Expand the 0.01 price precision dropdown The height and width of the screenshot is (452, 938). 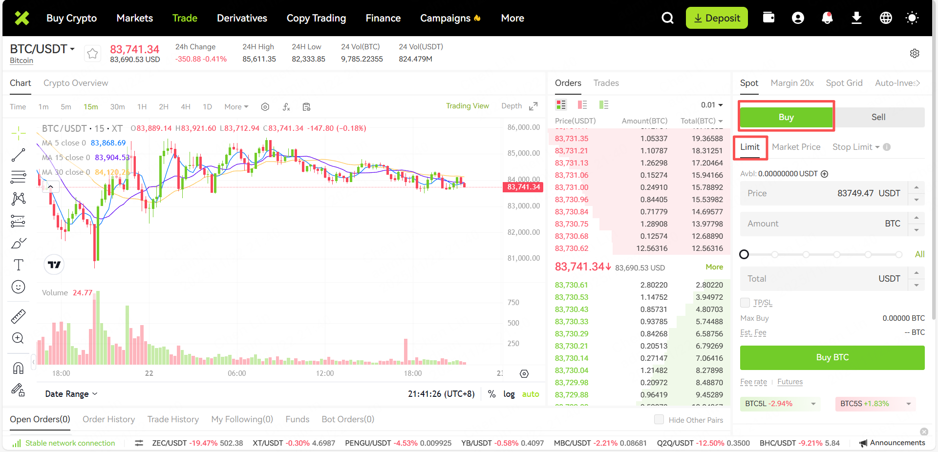(x=712, y=105)
